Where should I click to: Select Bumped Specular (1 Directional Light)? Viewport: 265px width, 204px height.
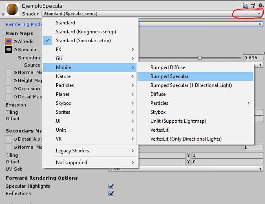195,85
